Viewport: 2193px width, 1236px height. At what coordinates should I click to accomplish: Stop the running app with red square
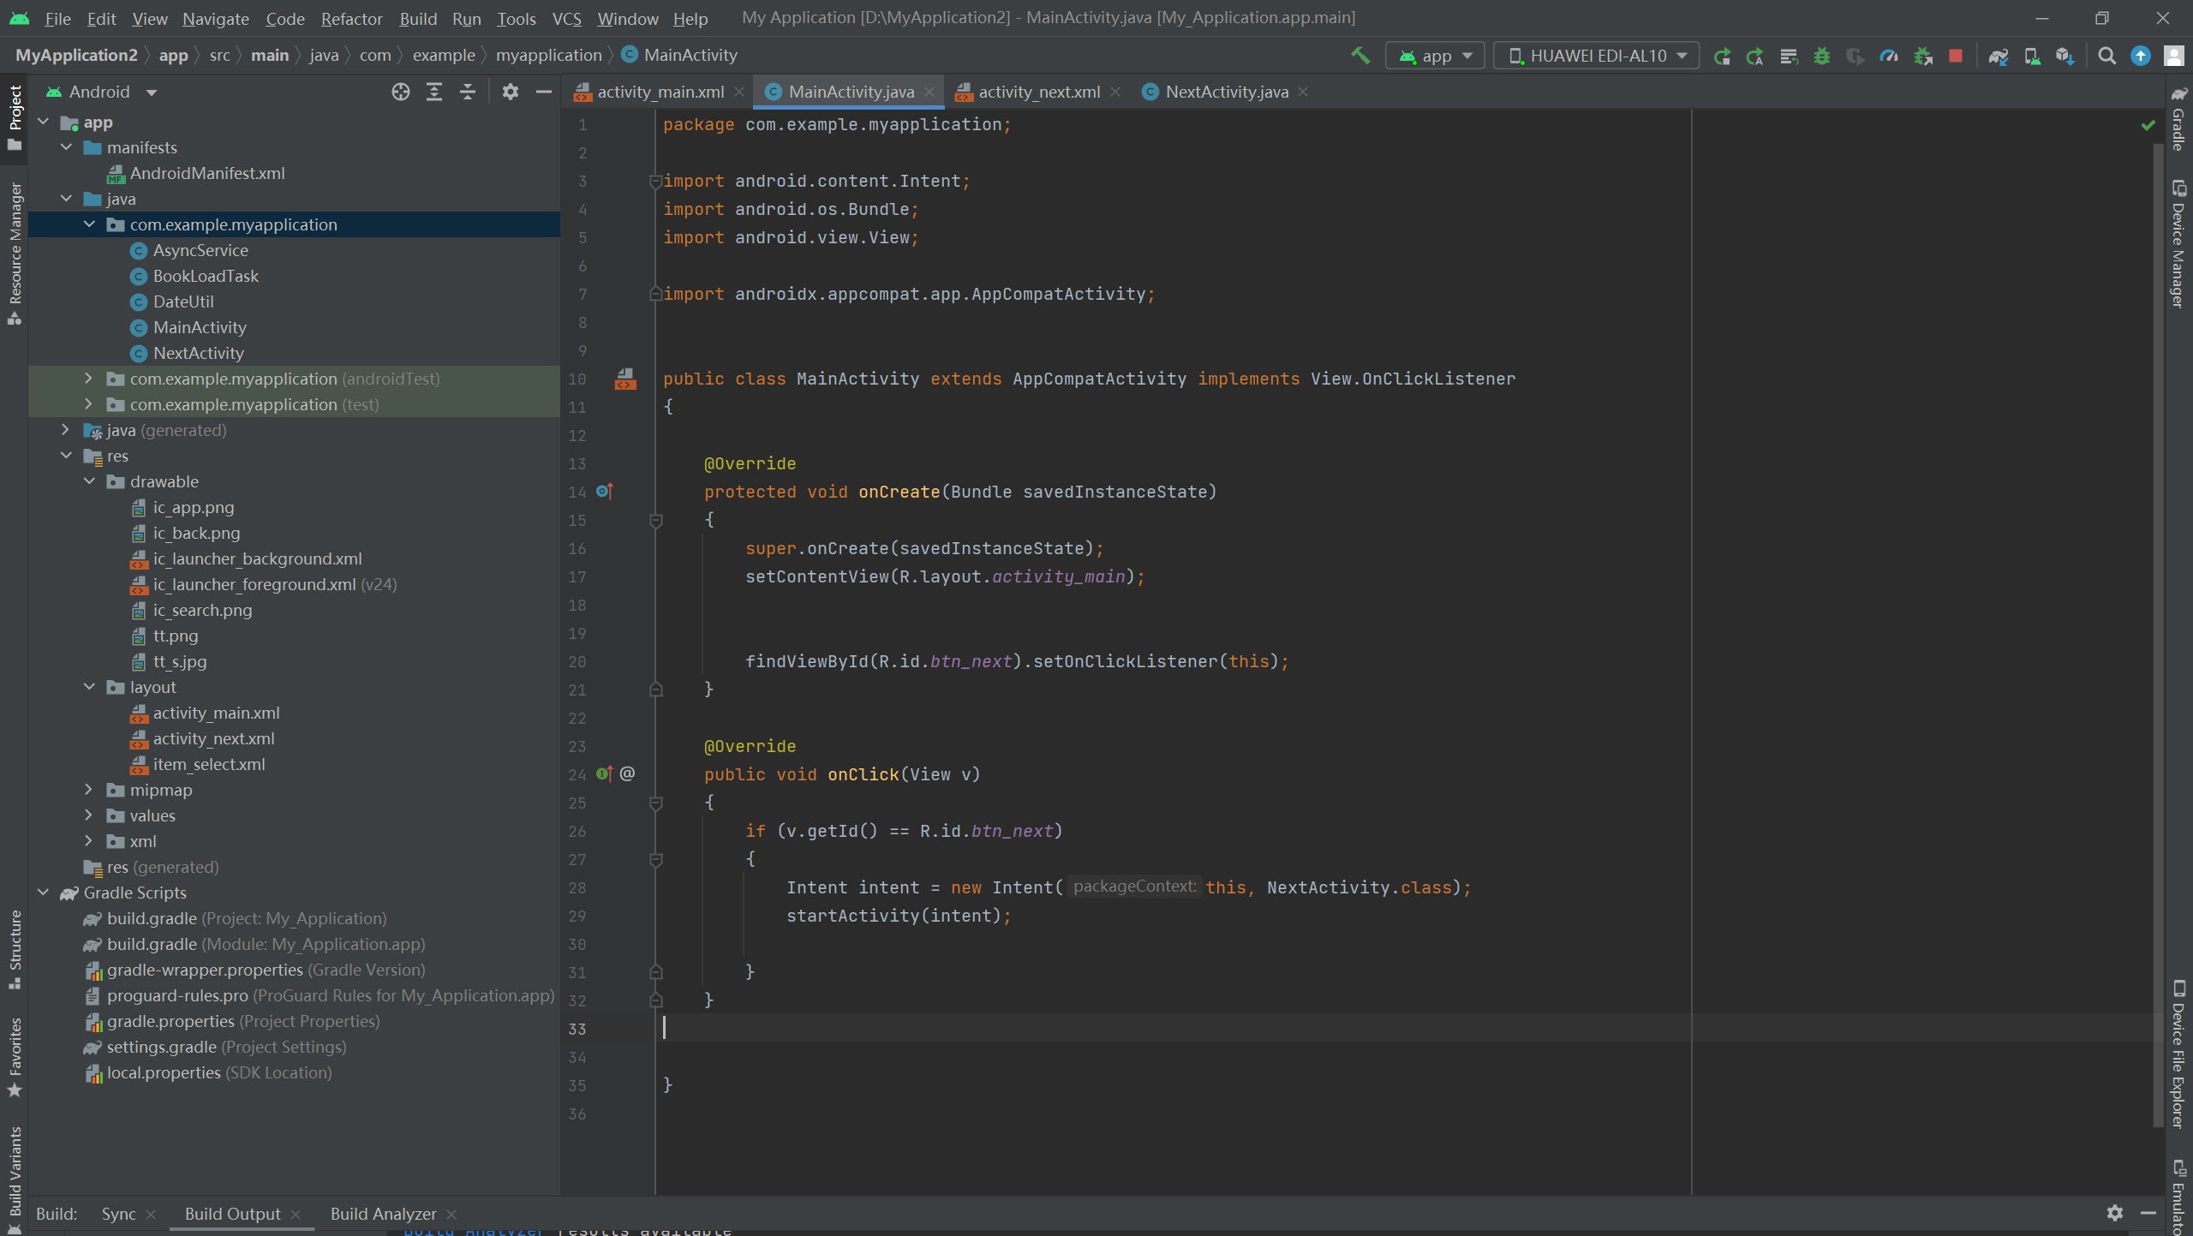1956,56
